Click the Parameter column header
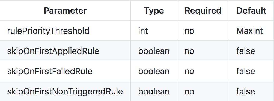Screen dimensions: 274x101 (x=65, y=11)
